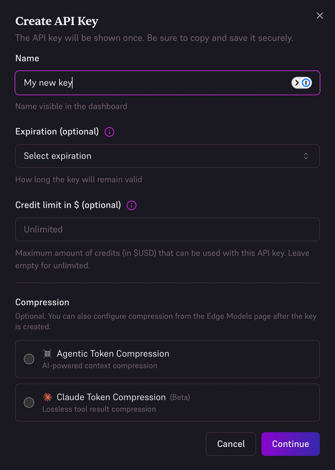
Task: Click the Agentic Token Compression grid icon
Action: point(48,354)
